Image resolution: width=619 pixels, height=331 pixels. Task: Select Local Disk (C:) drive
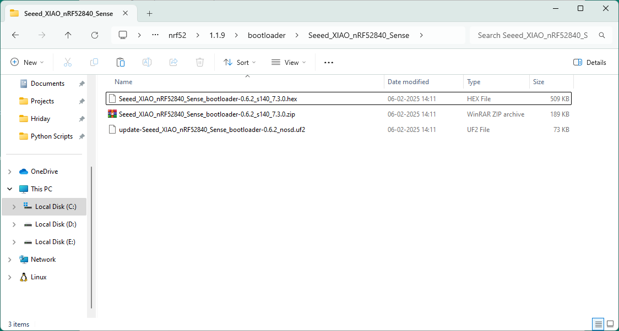coord(56,207)
